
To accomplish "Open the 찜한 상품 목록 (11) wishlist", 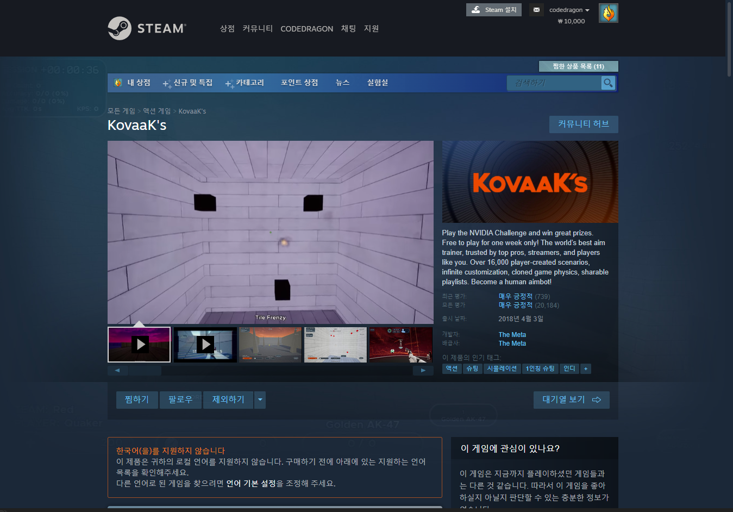I will [x=578, y=66].
